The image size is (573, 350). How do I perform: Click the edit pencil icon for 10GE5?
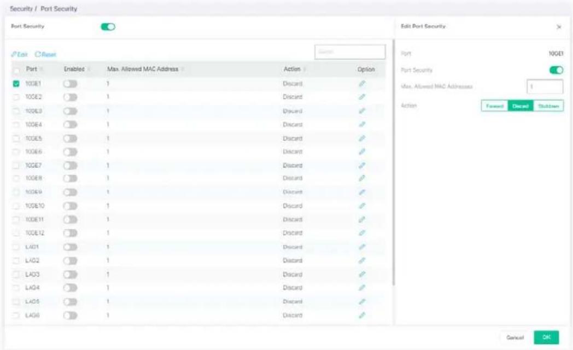362,138
